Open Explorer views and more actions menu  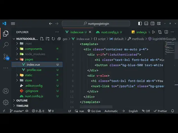pyautogui.click(x=57, y=32)
